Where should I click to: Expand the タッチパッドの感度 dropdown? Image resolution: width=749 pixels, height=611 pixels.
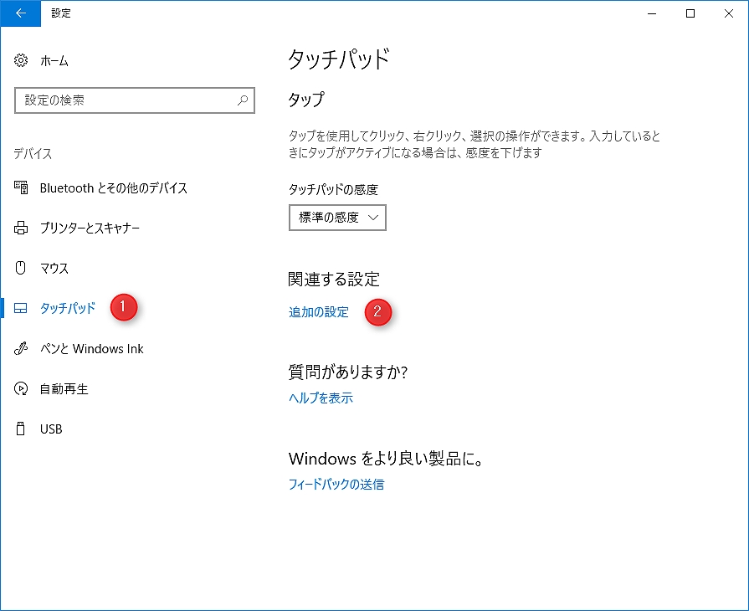coord(337,218)
